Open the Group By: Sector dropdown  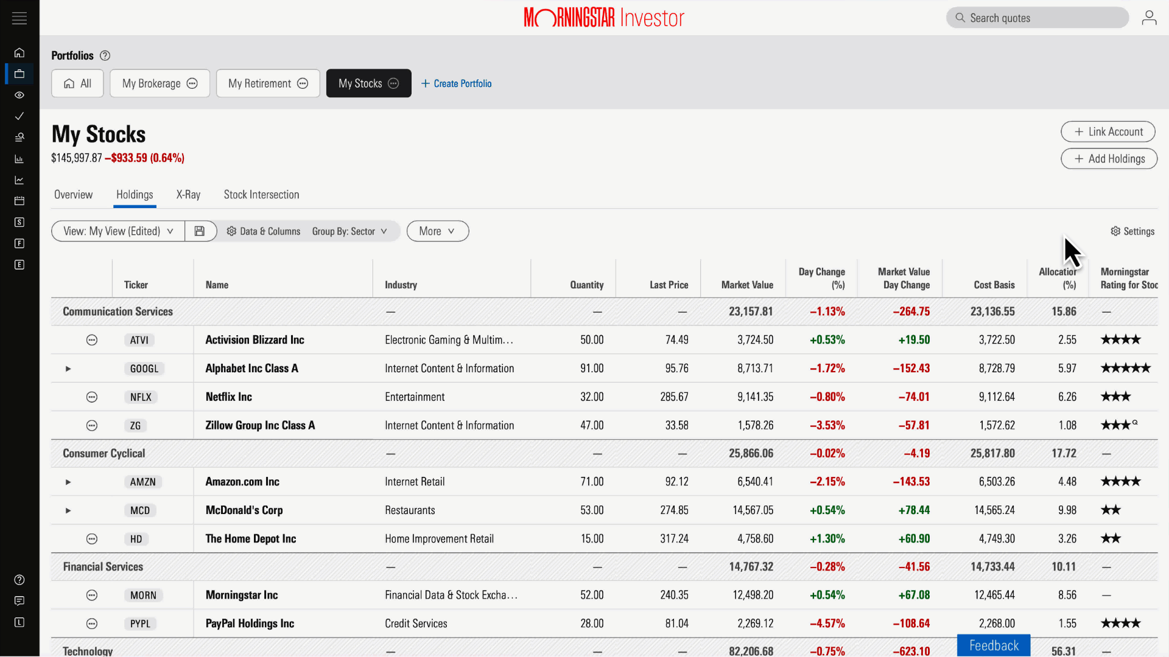tap(349, 231)
